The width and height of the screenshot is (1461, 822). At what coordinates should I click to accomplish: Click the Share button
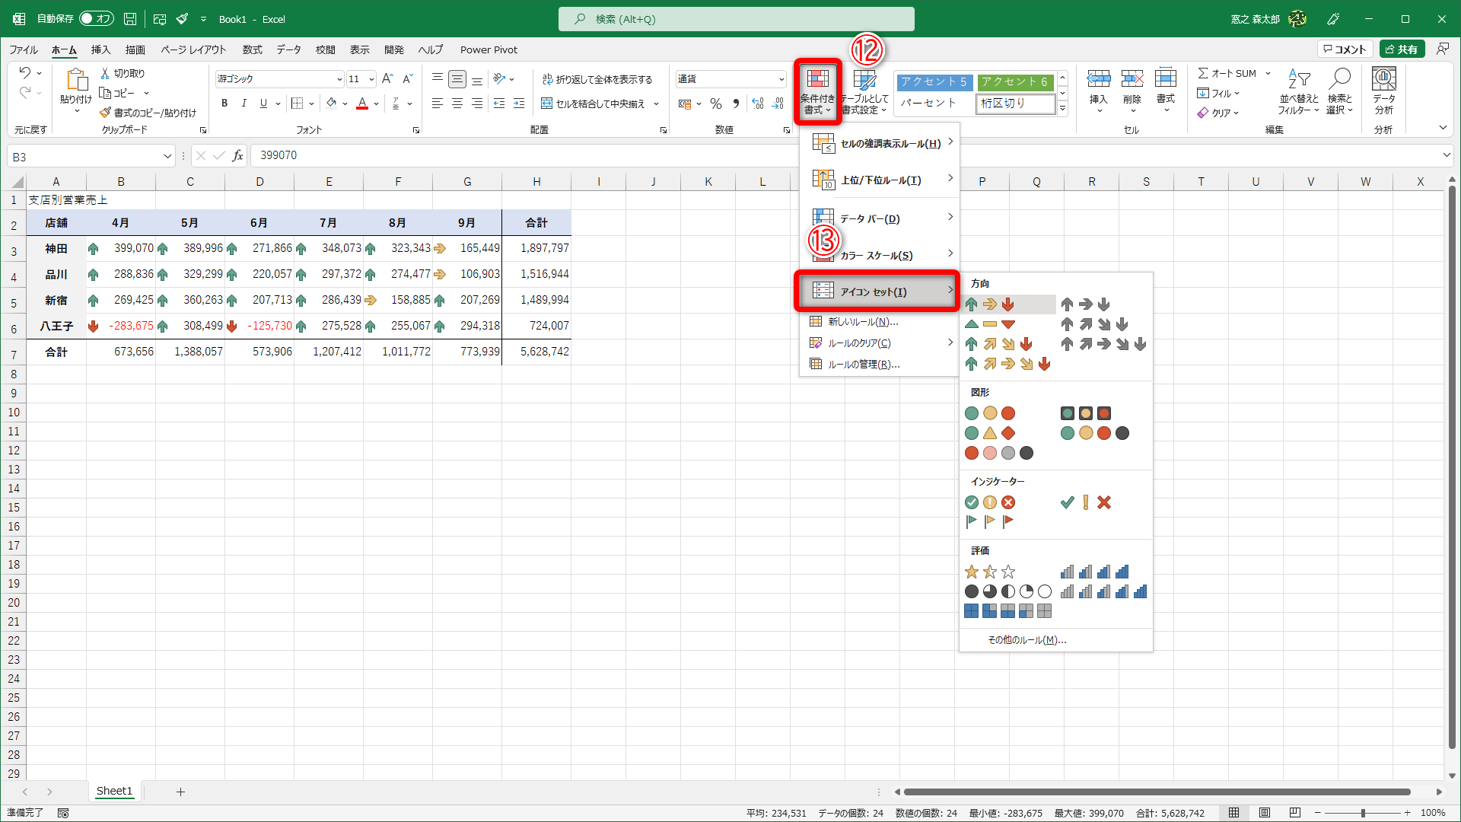point(1402,49)
